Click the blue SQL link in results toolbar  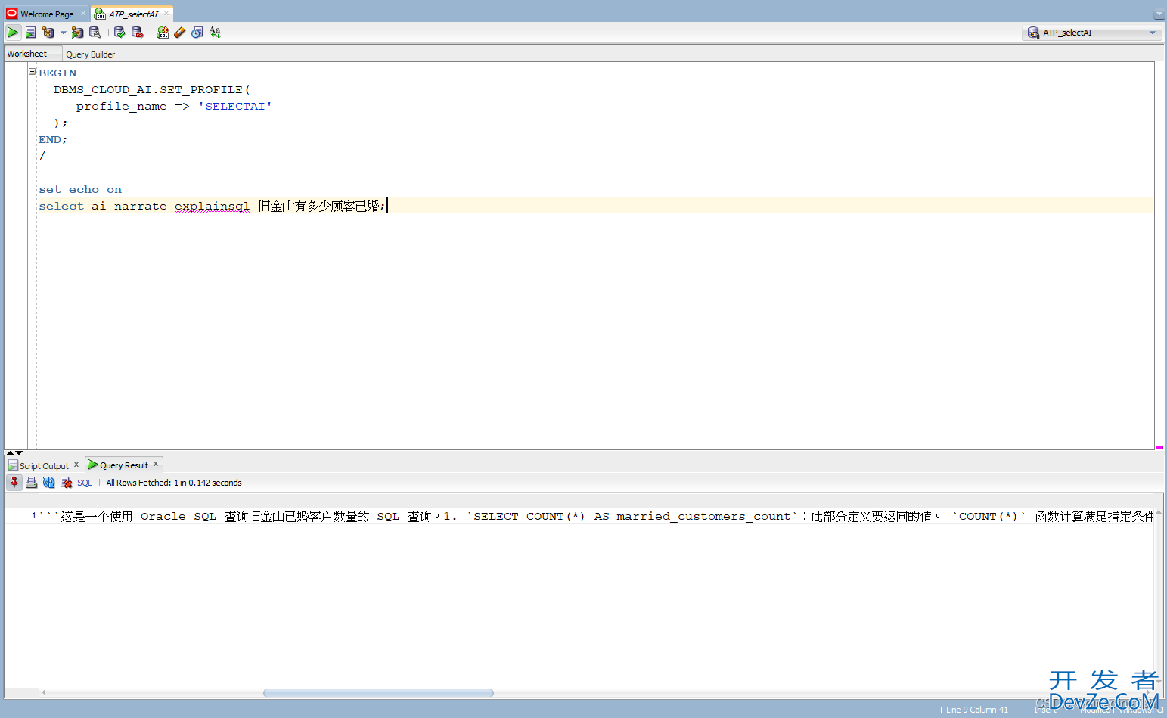click(84, 483)
